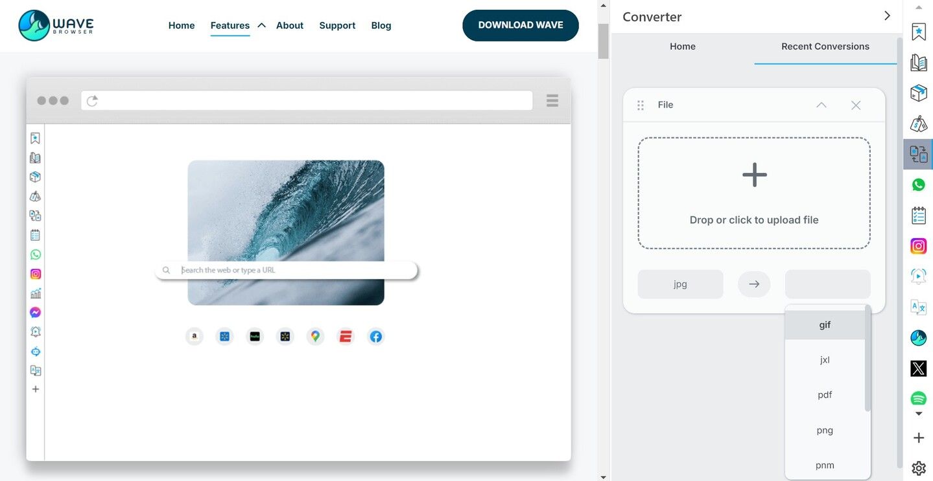Image resolution: width=933 pixels, height=481 pixels.
Task: Click the drop-to-upload file area
Action: click(753, 193)
